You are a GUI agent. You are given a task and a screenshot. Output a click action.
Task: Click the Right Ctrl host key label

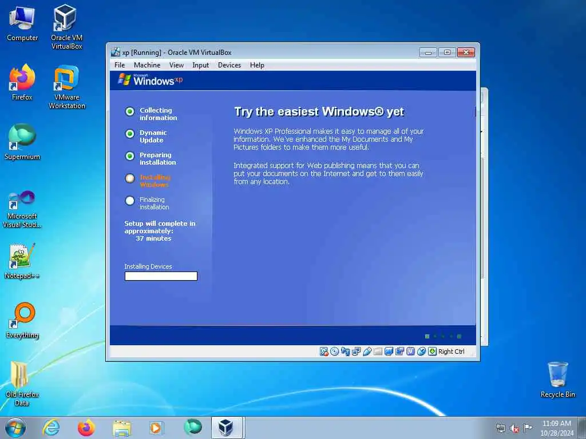pyautogui.click(x=451, y=352)
